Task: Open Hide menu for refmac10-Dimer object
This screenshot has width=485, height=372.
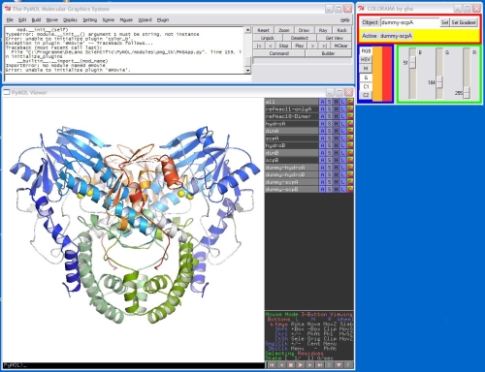Action: (337, 116)
